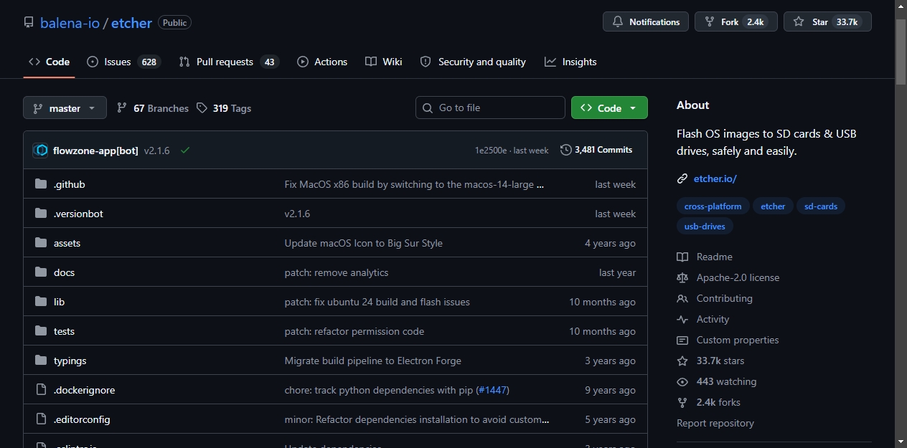
Task: Open 'Migrate build pipeline to Electron Forge' commit
Action: [373, 361]
